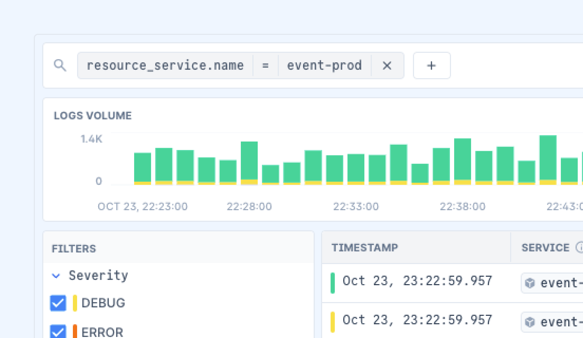Click the SERVICE column header
Screen dimensions: 583x338
tap(545, 248)
